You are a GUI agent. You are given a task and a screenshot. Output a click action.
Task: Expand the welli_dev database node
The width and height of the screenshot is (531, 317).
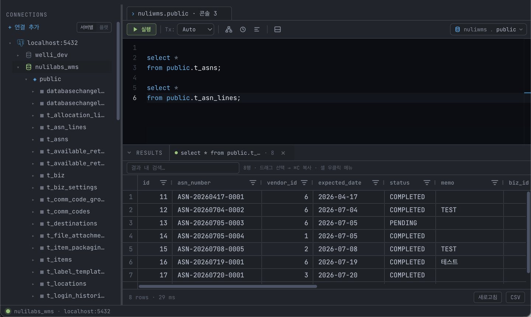[x=18, y=55]
